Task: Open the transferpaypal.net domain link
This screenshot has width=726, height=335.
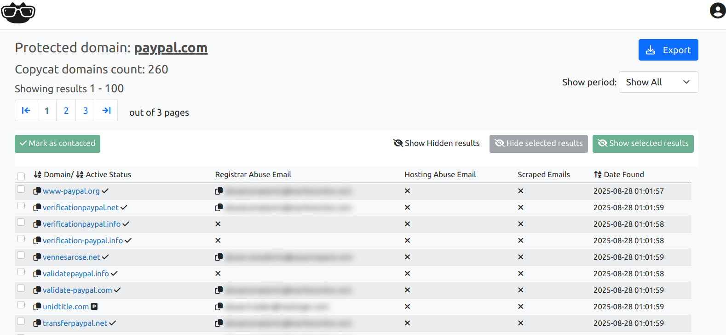Action: click(75, 323)
